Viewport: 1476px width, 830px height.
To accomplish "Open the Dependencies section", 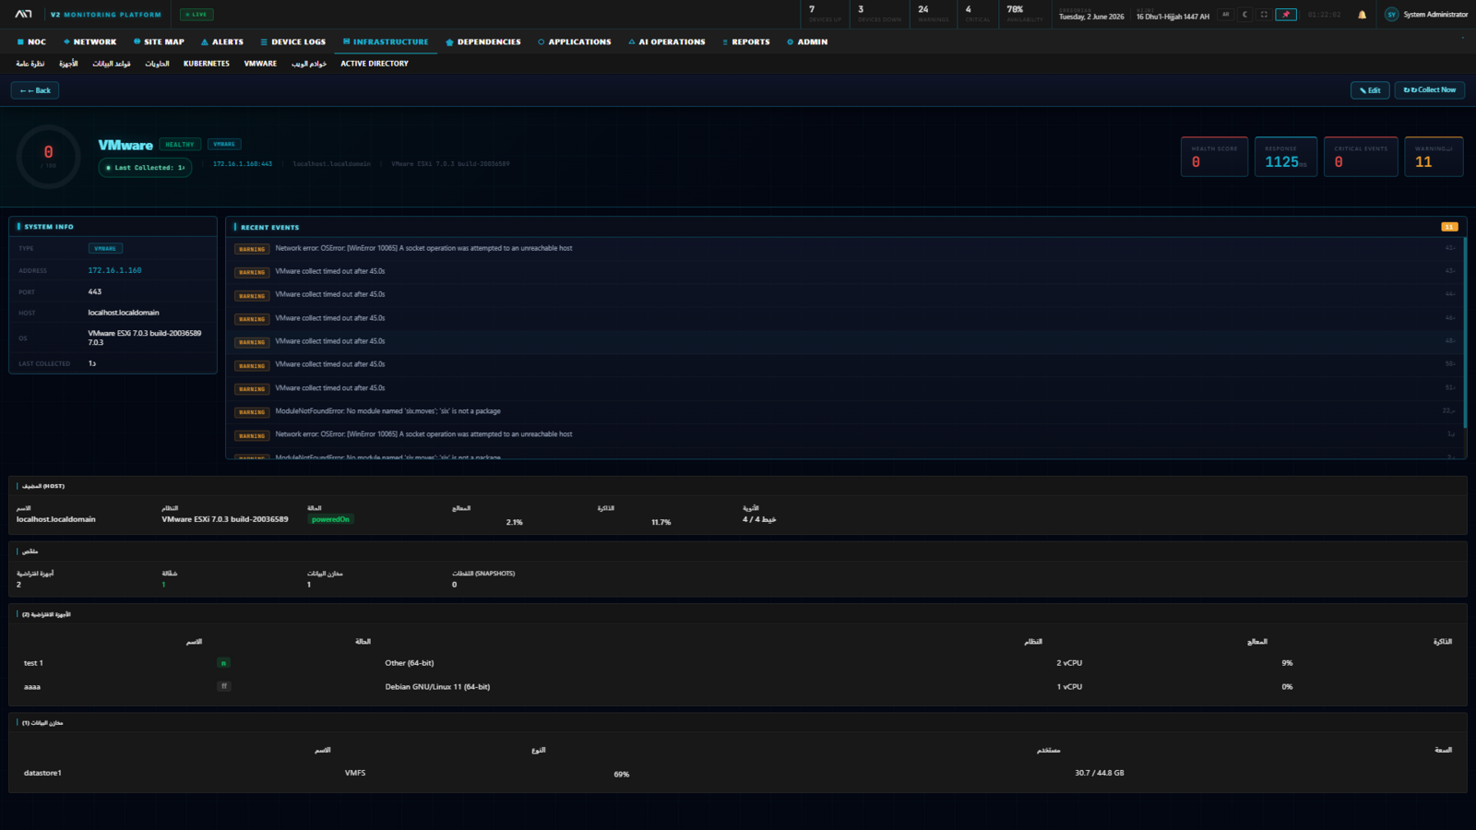I will [x=483, y=41].
